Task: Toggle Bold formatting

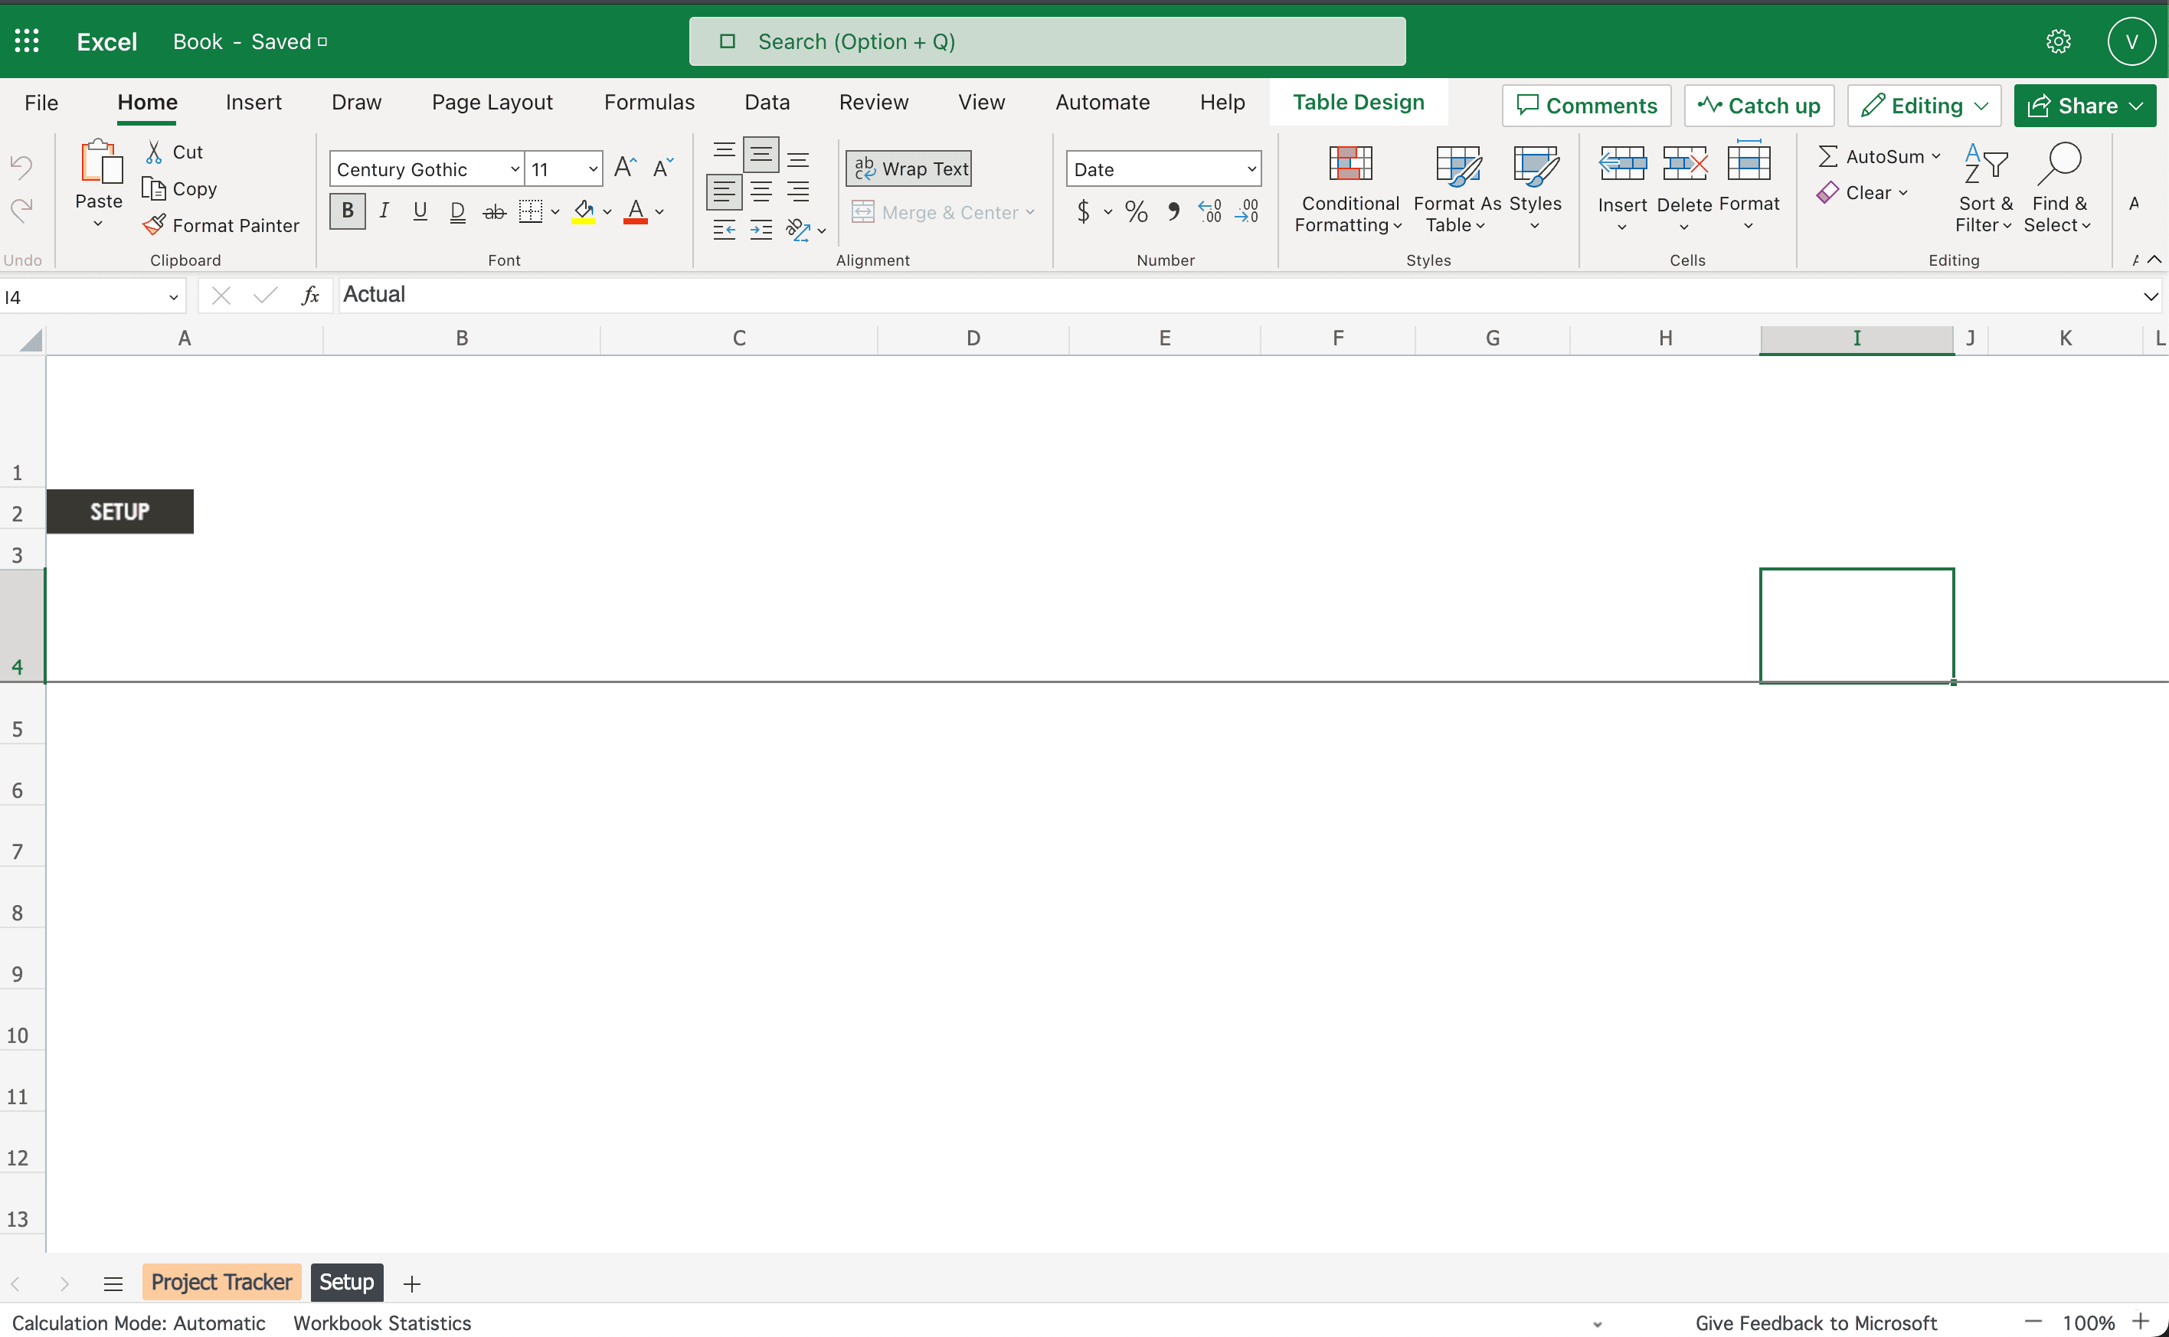Action: (x=348, y=211)
